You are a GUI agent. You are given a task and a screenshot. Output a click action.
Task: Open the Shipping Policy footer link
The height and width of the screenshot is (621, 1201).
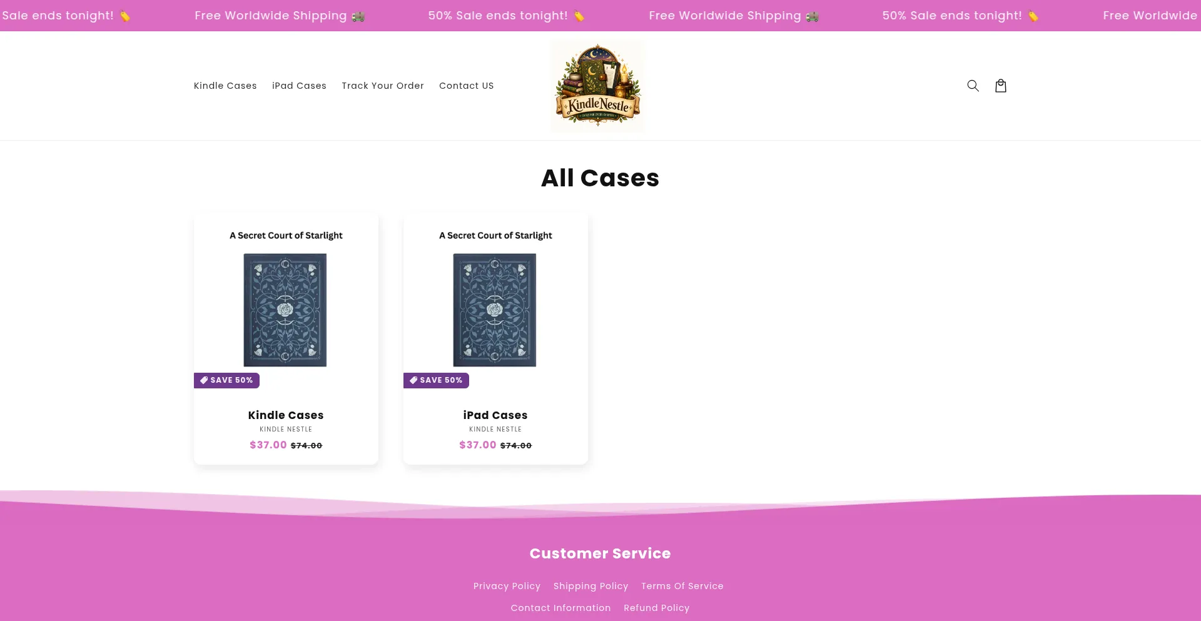point(590,586)
